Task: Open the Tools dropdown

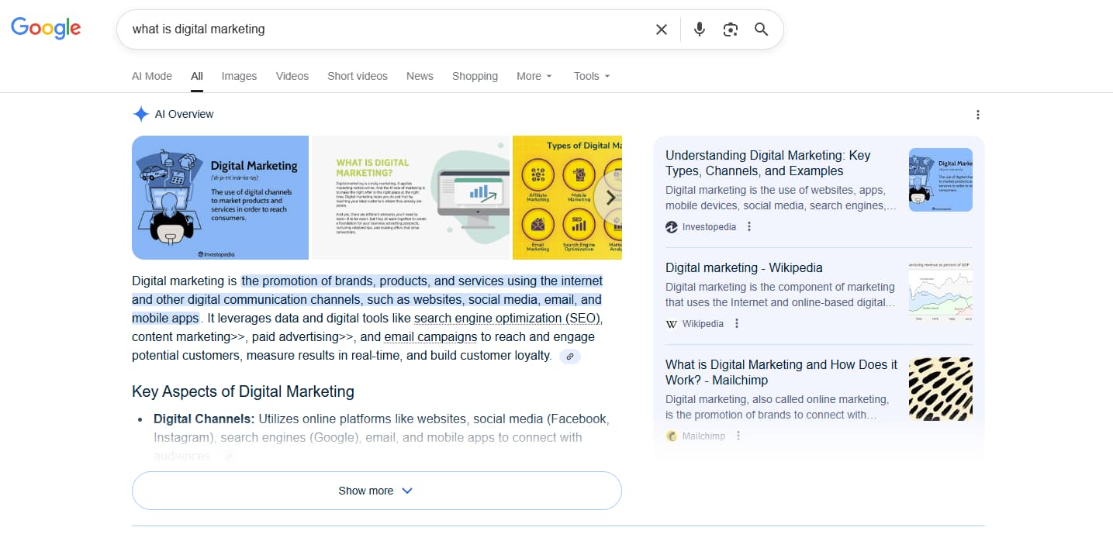Action: [591, 76]
